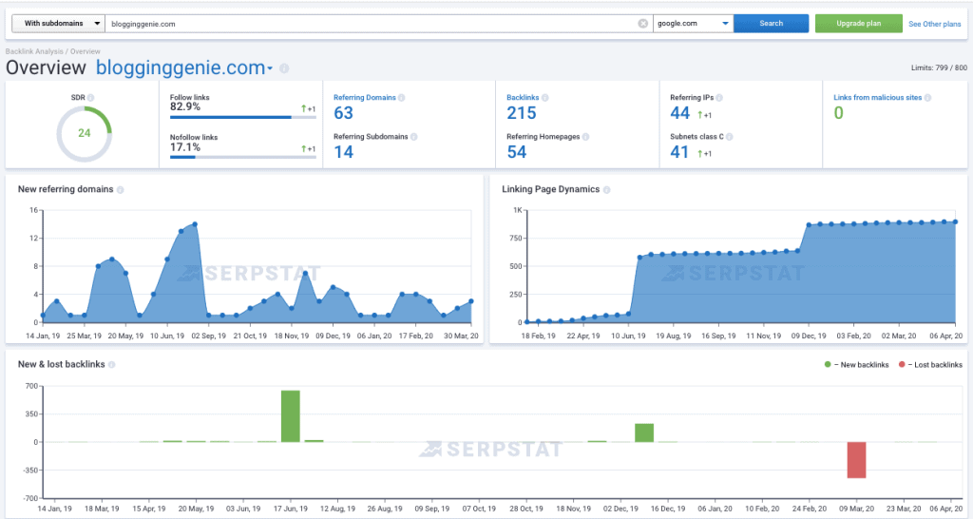
Task: Click the Follow links 82.9% value
Action: [185, 106]
